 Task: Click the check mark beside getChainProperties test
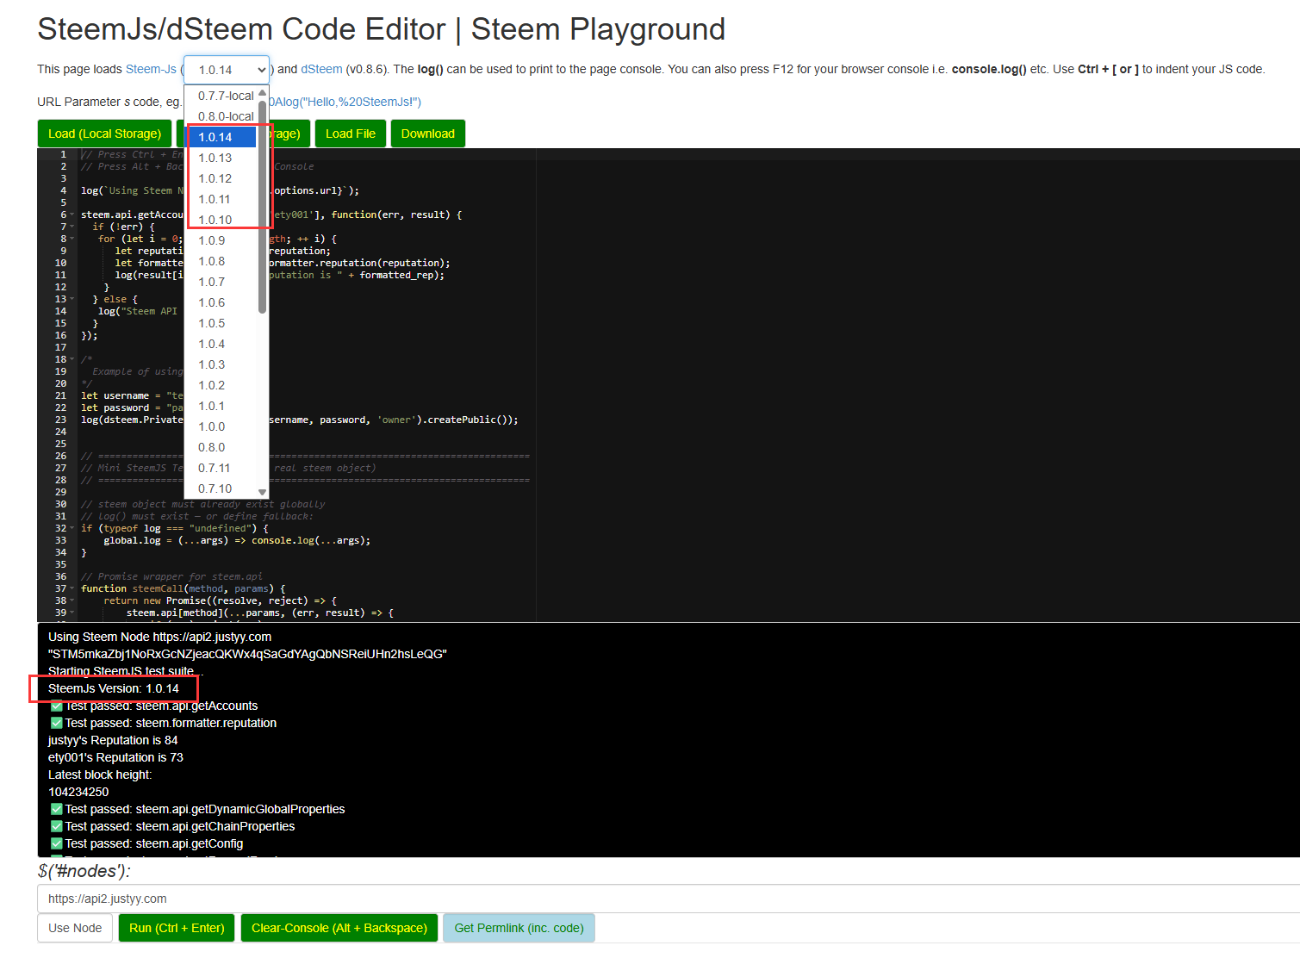point(56,826)
